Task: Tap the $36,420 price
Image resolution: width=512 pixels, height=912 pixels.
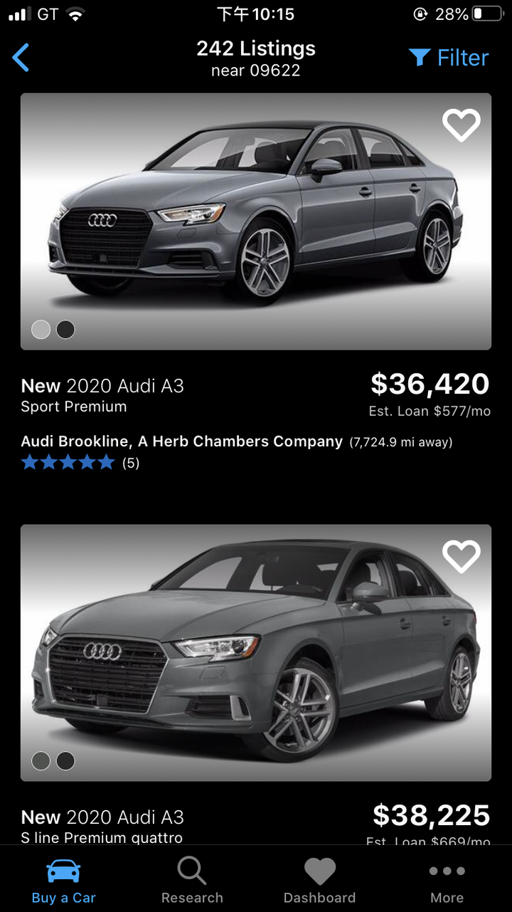Action: point(430,384)
